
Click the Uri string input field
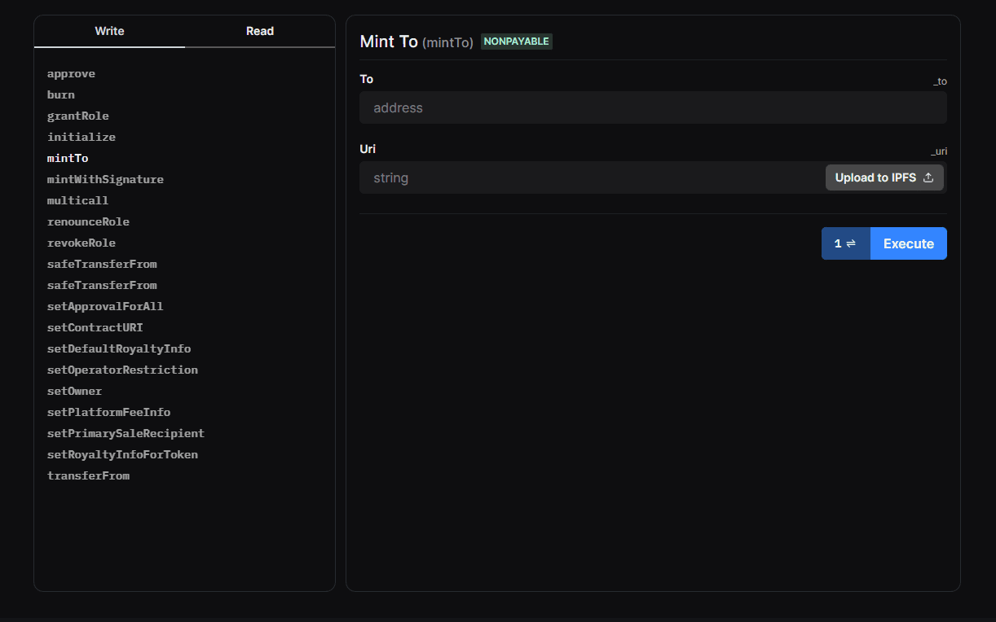tap(591, 177)
